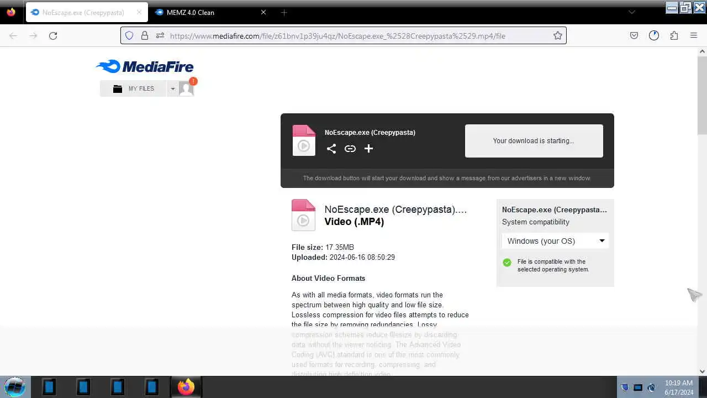Screen dimensions: 707x398
Task: Click the scrollbar up arrow
Action: click(702, 51)
